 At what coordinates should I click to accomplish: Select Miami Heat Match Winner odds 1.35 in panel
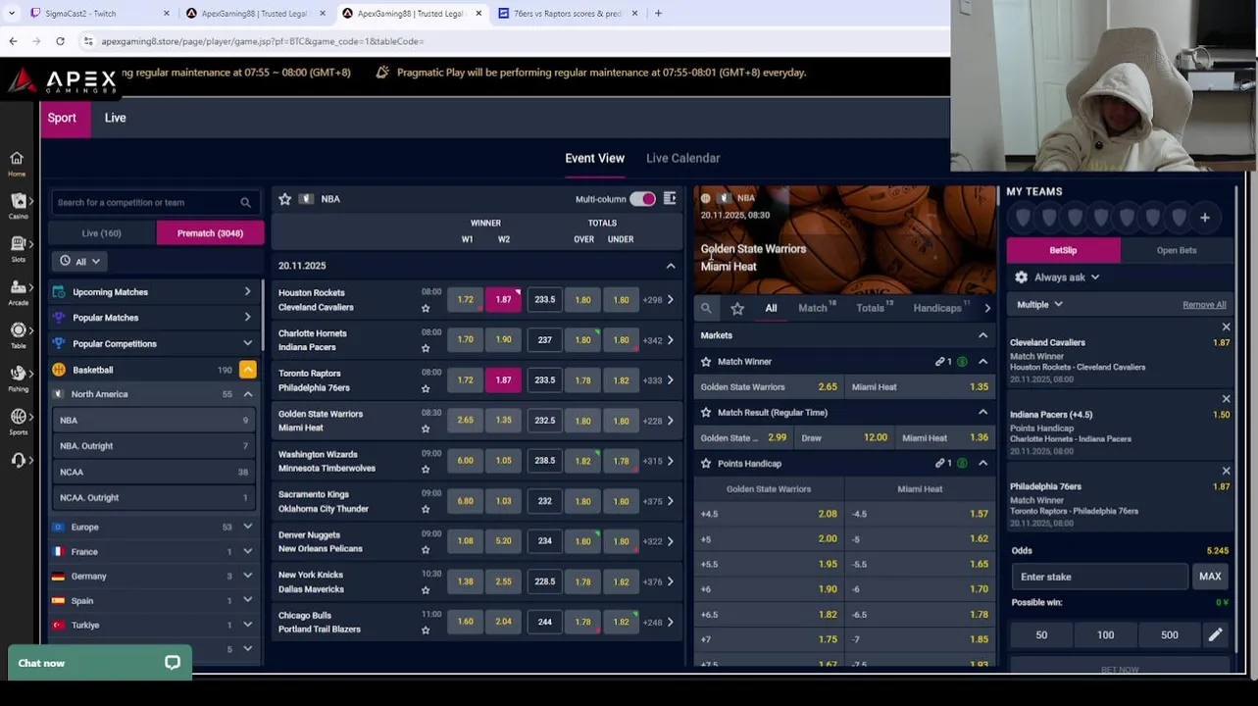(x=920, y=387)
